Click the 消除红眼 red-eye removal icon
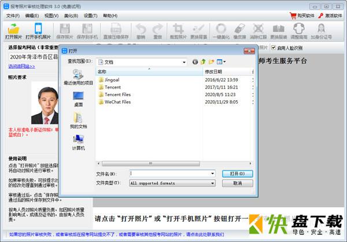Viewport: 347px width, 242px height. [258, 28]
